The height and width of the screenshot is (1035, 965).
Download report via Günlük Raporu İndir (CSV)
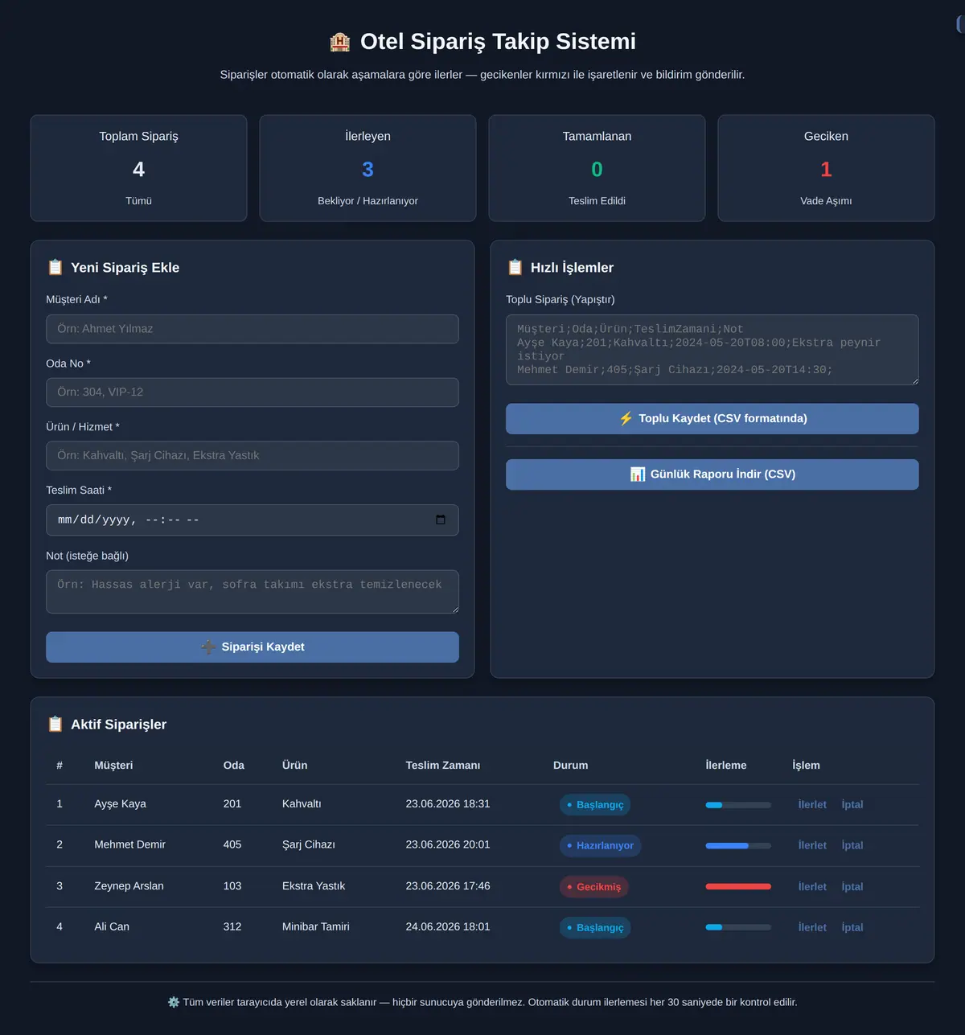pyautogui.click(x=712, y=474)
